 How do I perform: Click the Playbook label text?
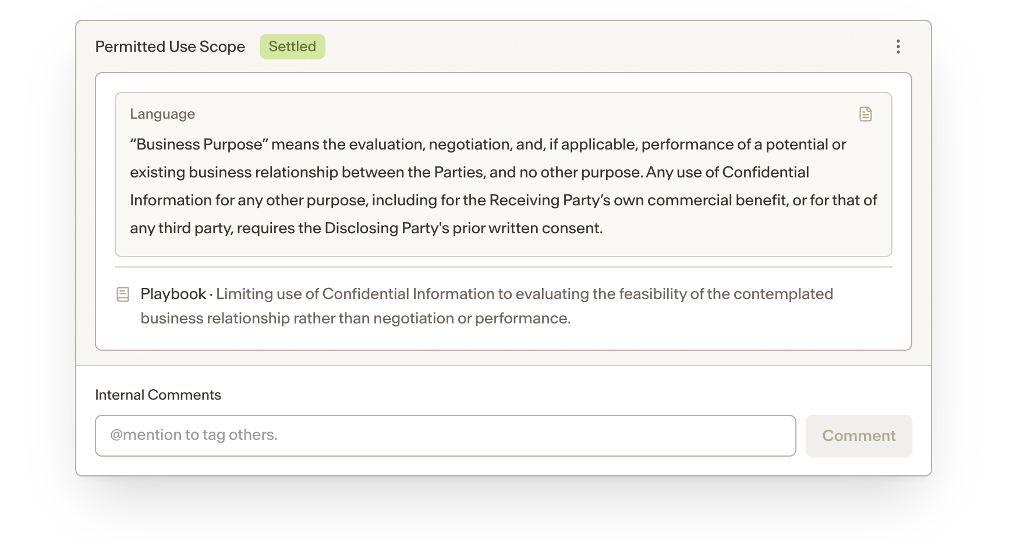(x=173, y=294)
